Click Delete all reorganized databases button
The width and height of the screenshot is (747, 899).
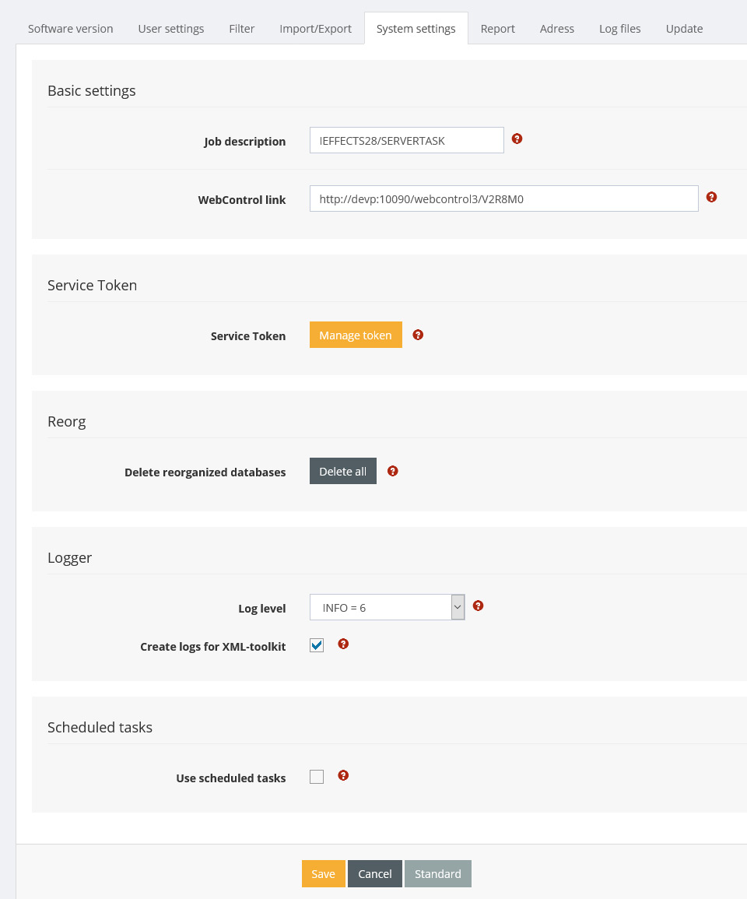[342, 471]
